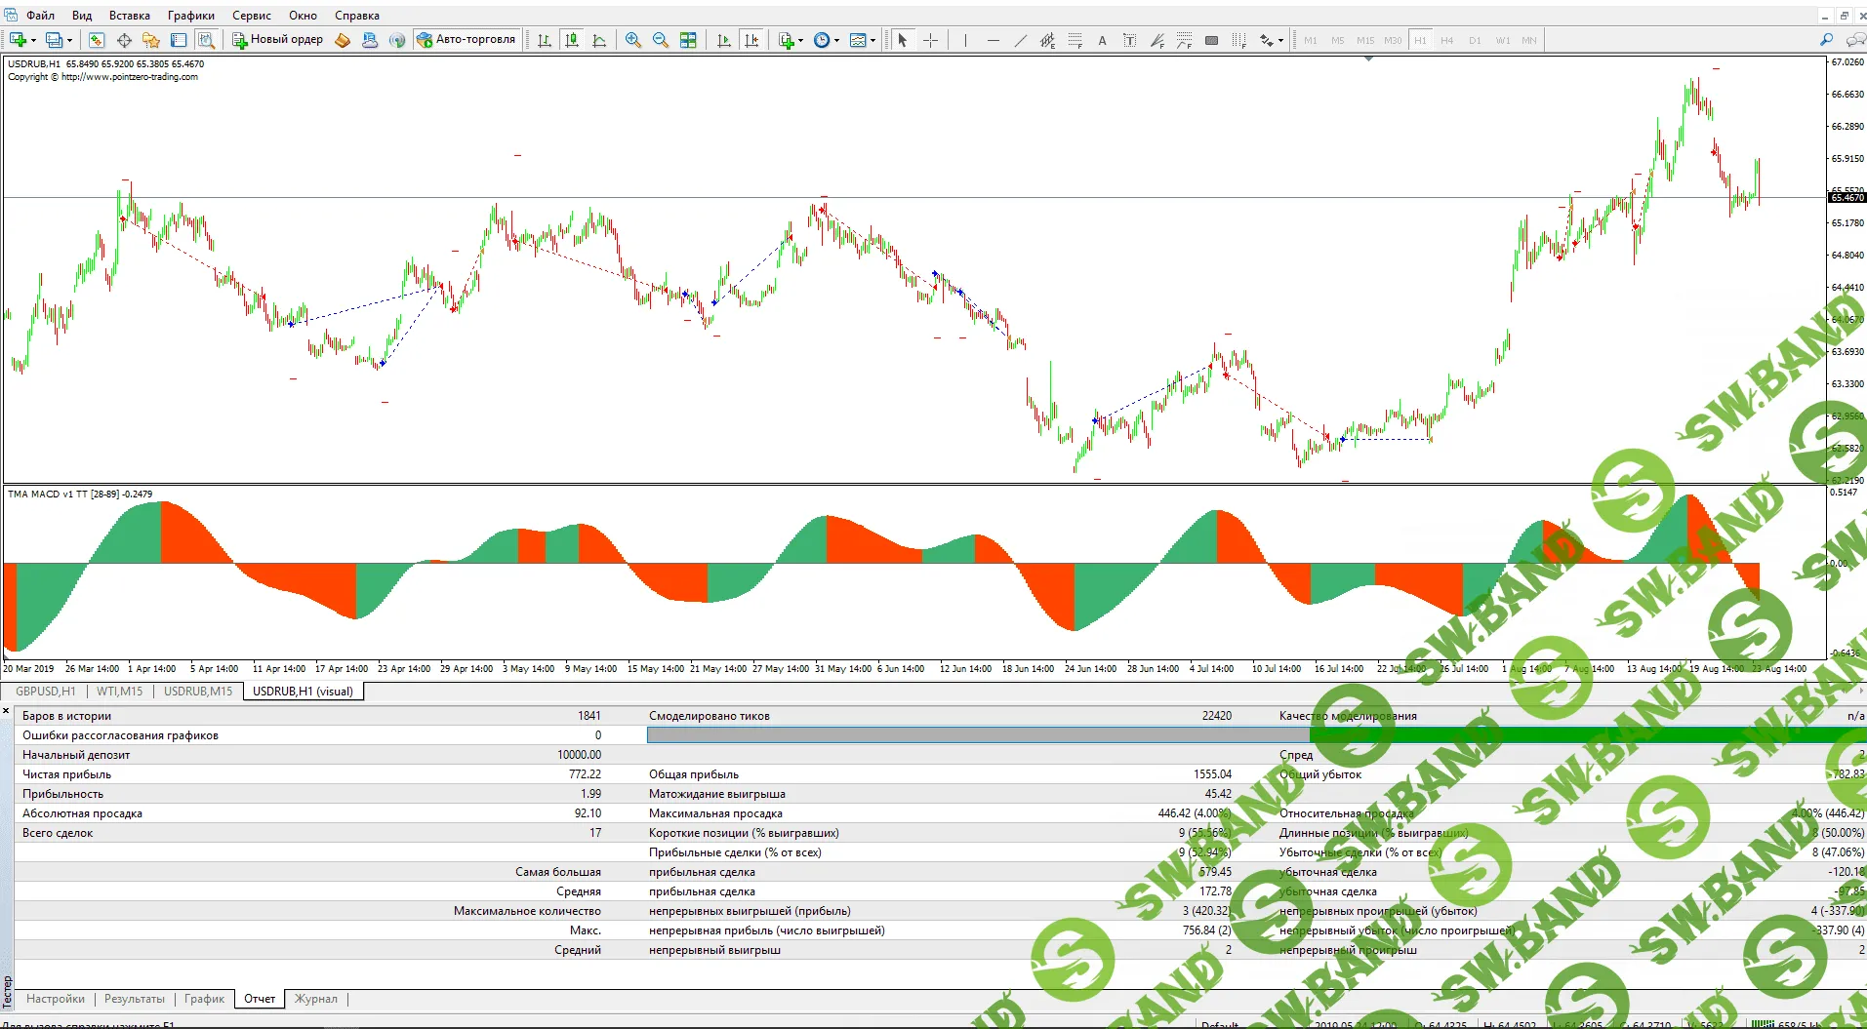Switch to the График tester tab
Image resolution: width=1867 pixels, height=1029 pixels.
click(204, 999)
